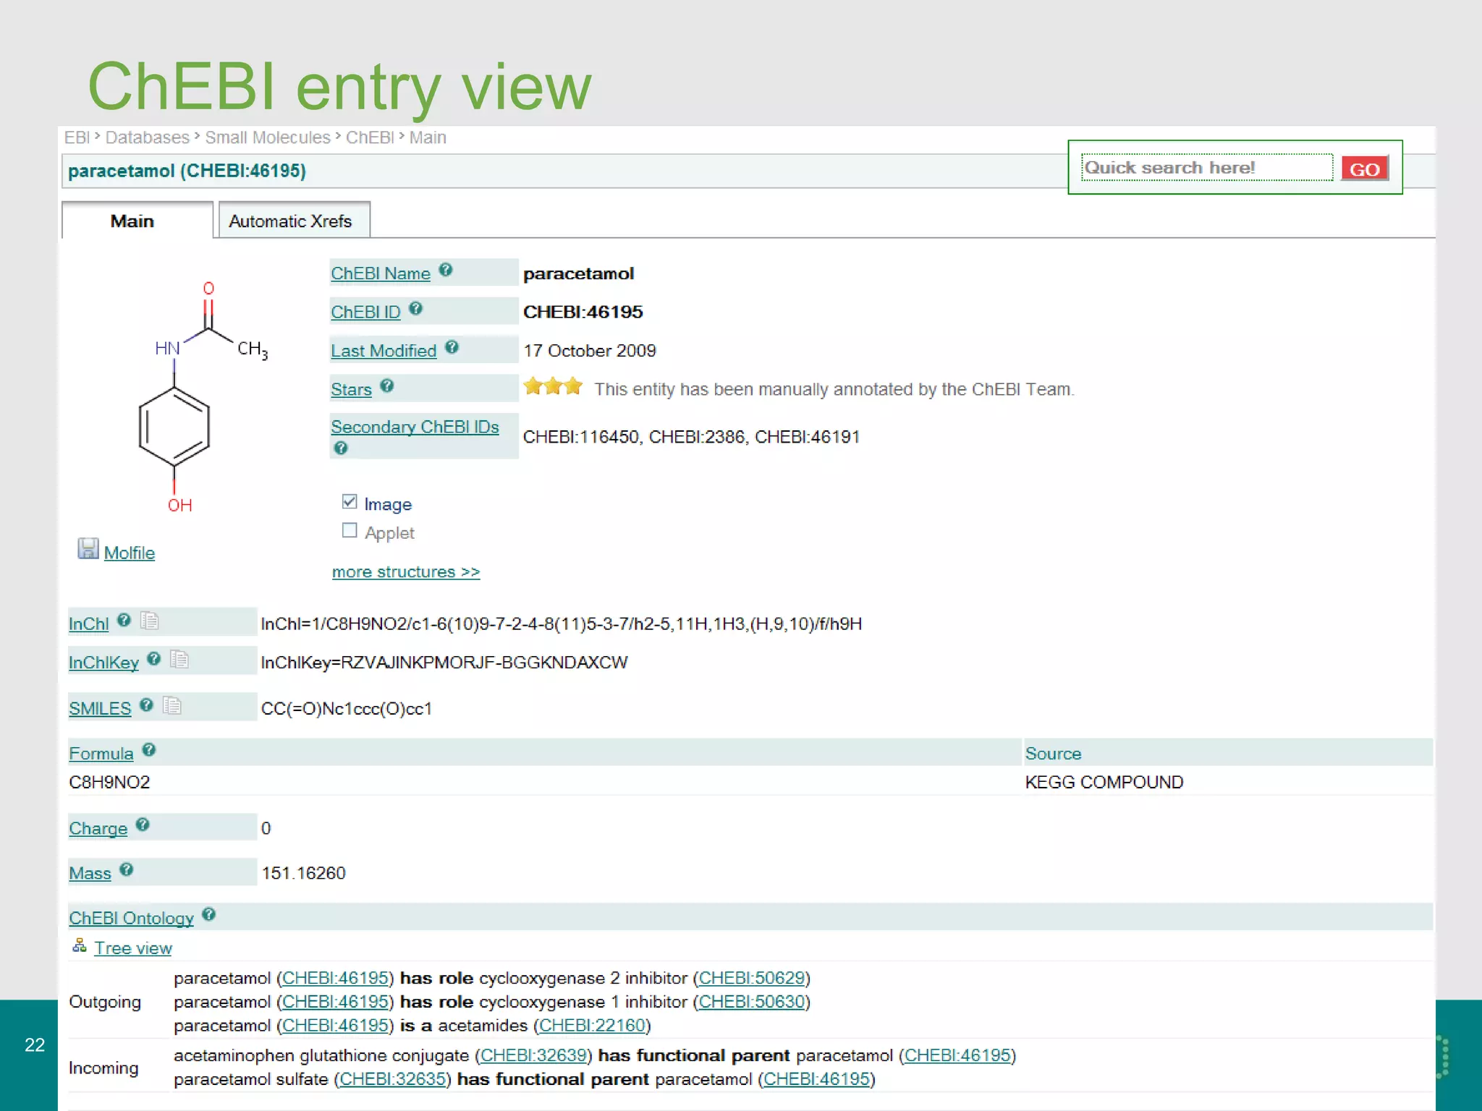Viewport: 1482px width, 1111px height.
Task: Open the more structures link
Action: 406,571
